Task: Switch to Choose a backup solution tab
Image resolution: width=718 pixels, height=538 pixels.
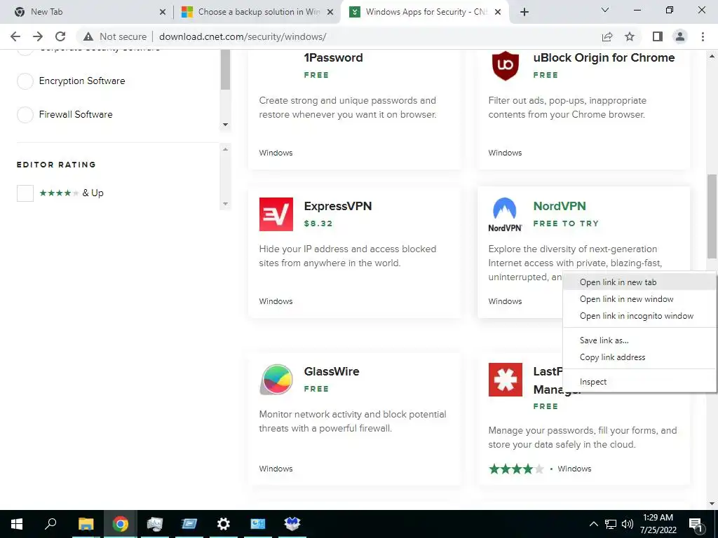Action: [x=259, y=12]
